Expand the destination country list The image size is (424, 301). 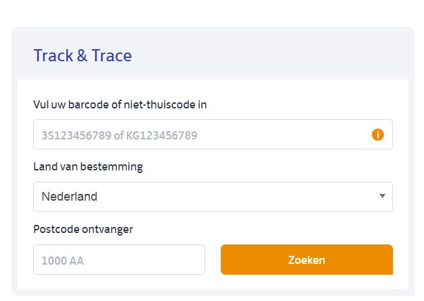[382, 197]
